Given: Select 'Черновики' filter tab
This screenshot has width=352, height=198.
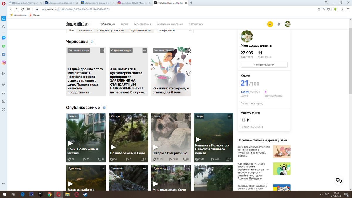Looking at the screenshot, I should pos(85,30).
